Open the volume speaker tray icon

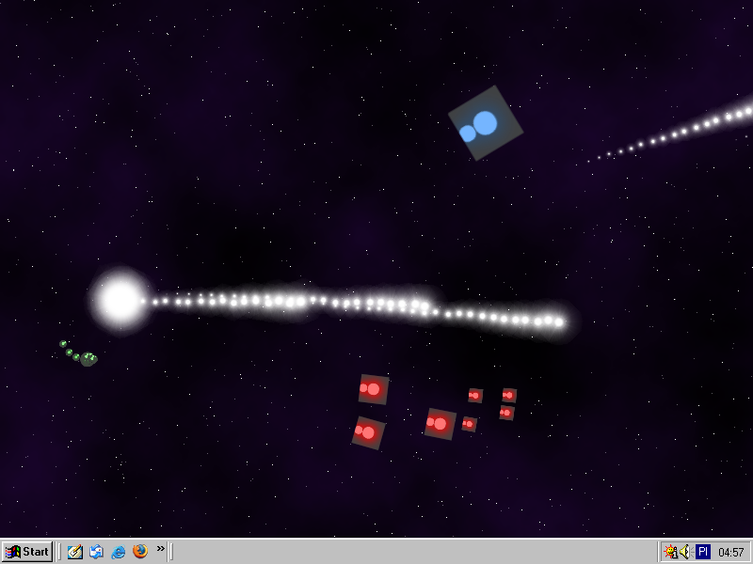pos(685,552)
